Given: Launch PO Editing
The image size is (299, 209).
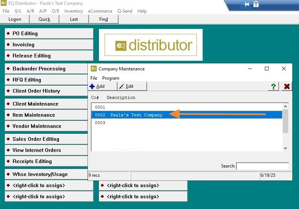Looking at the screenshot, I should coord(49,33).
